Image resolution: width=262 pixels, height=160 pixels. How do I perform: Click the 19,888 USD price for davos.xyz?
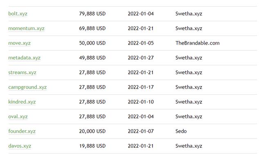pyautogui.click(x=92, y=146)
